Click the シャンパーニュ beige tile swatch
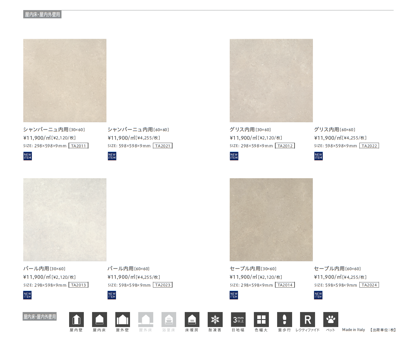This screenshot has height=342, width=401. (65, 80)
